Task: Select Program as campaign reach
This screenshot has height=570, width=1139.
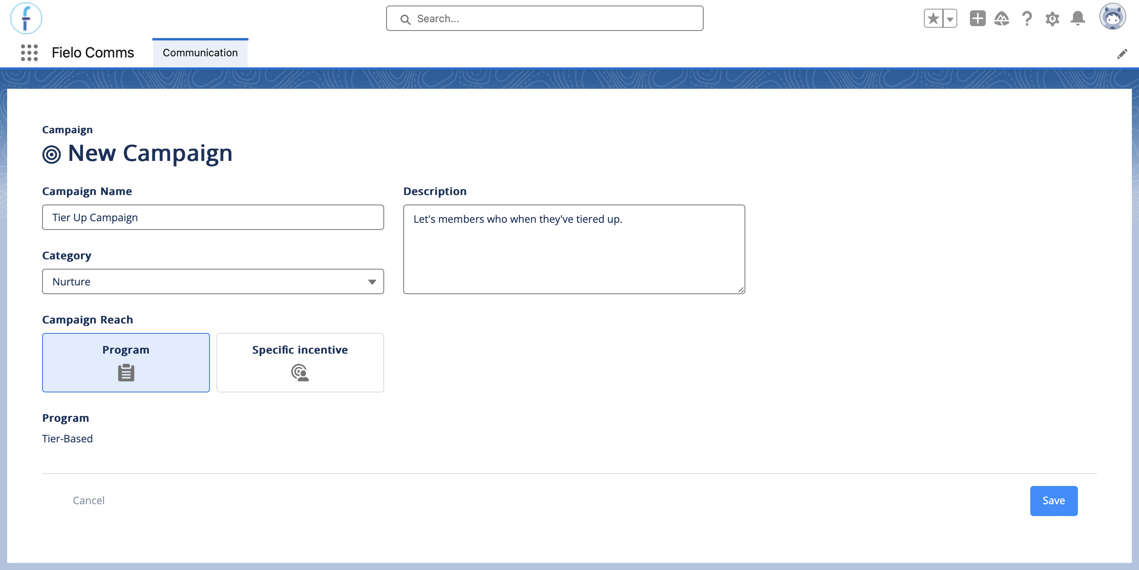Action: point(126,362)
